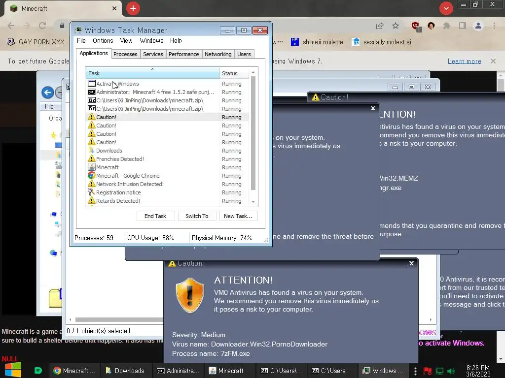Image resolution: width=505 pixels, height=378 pixels.
Task: Switch to the Users tab
Action: 244,54
